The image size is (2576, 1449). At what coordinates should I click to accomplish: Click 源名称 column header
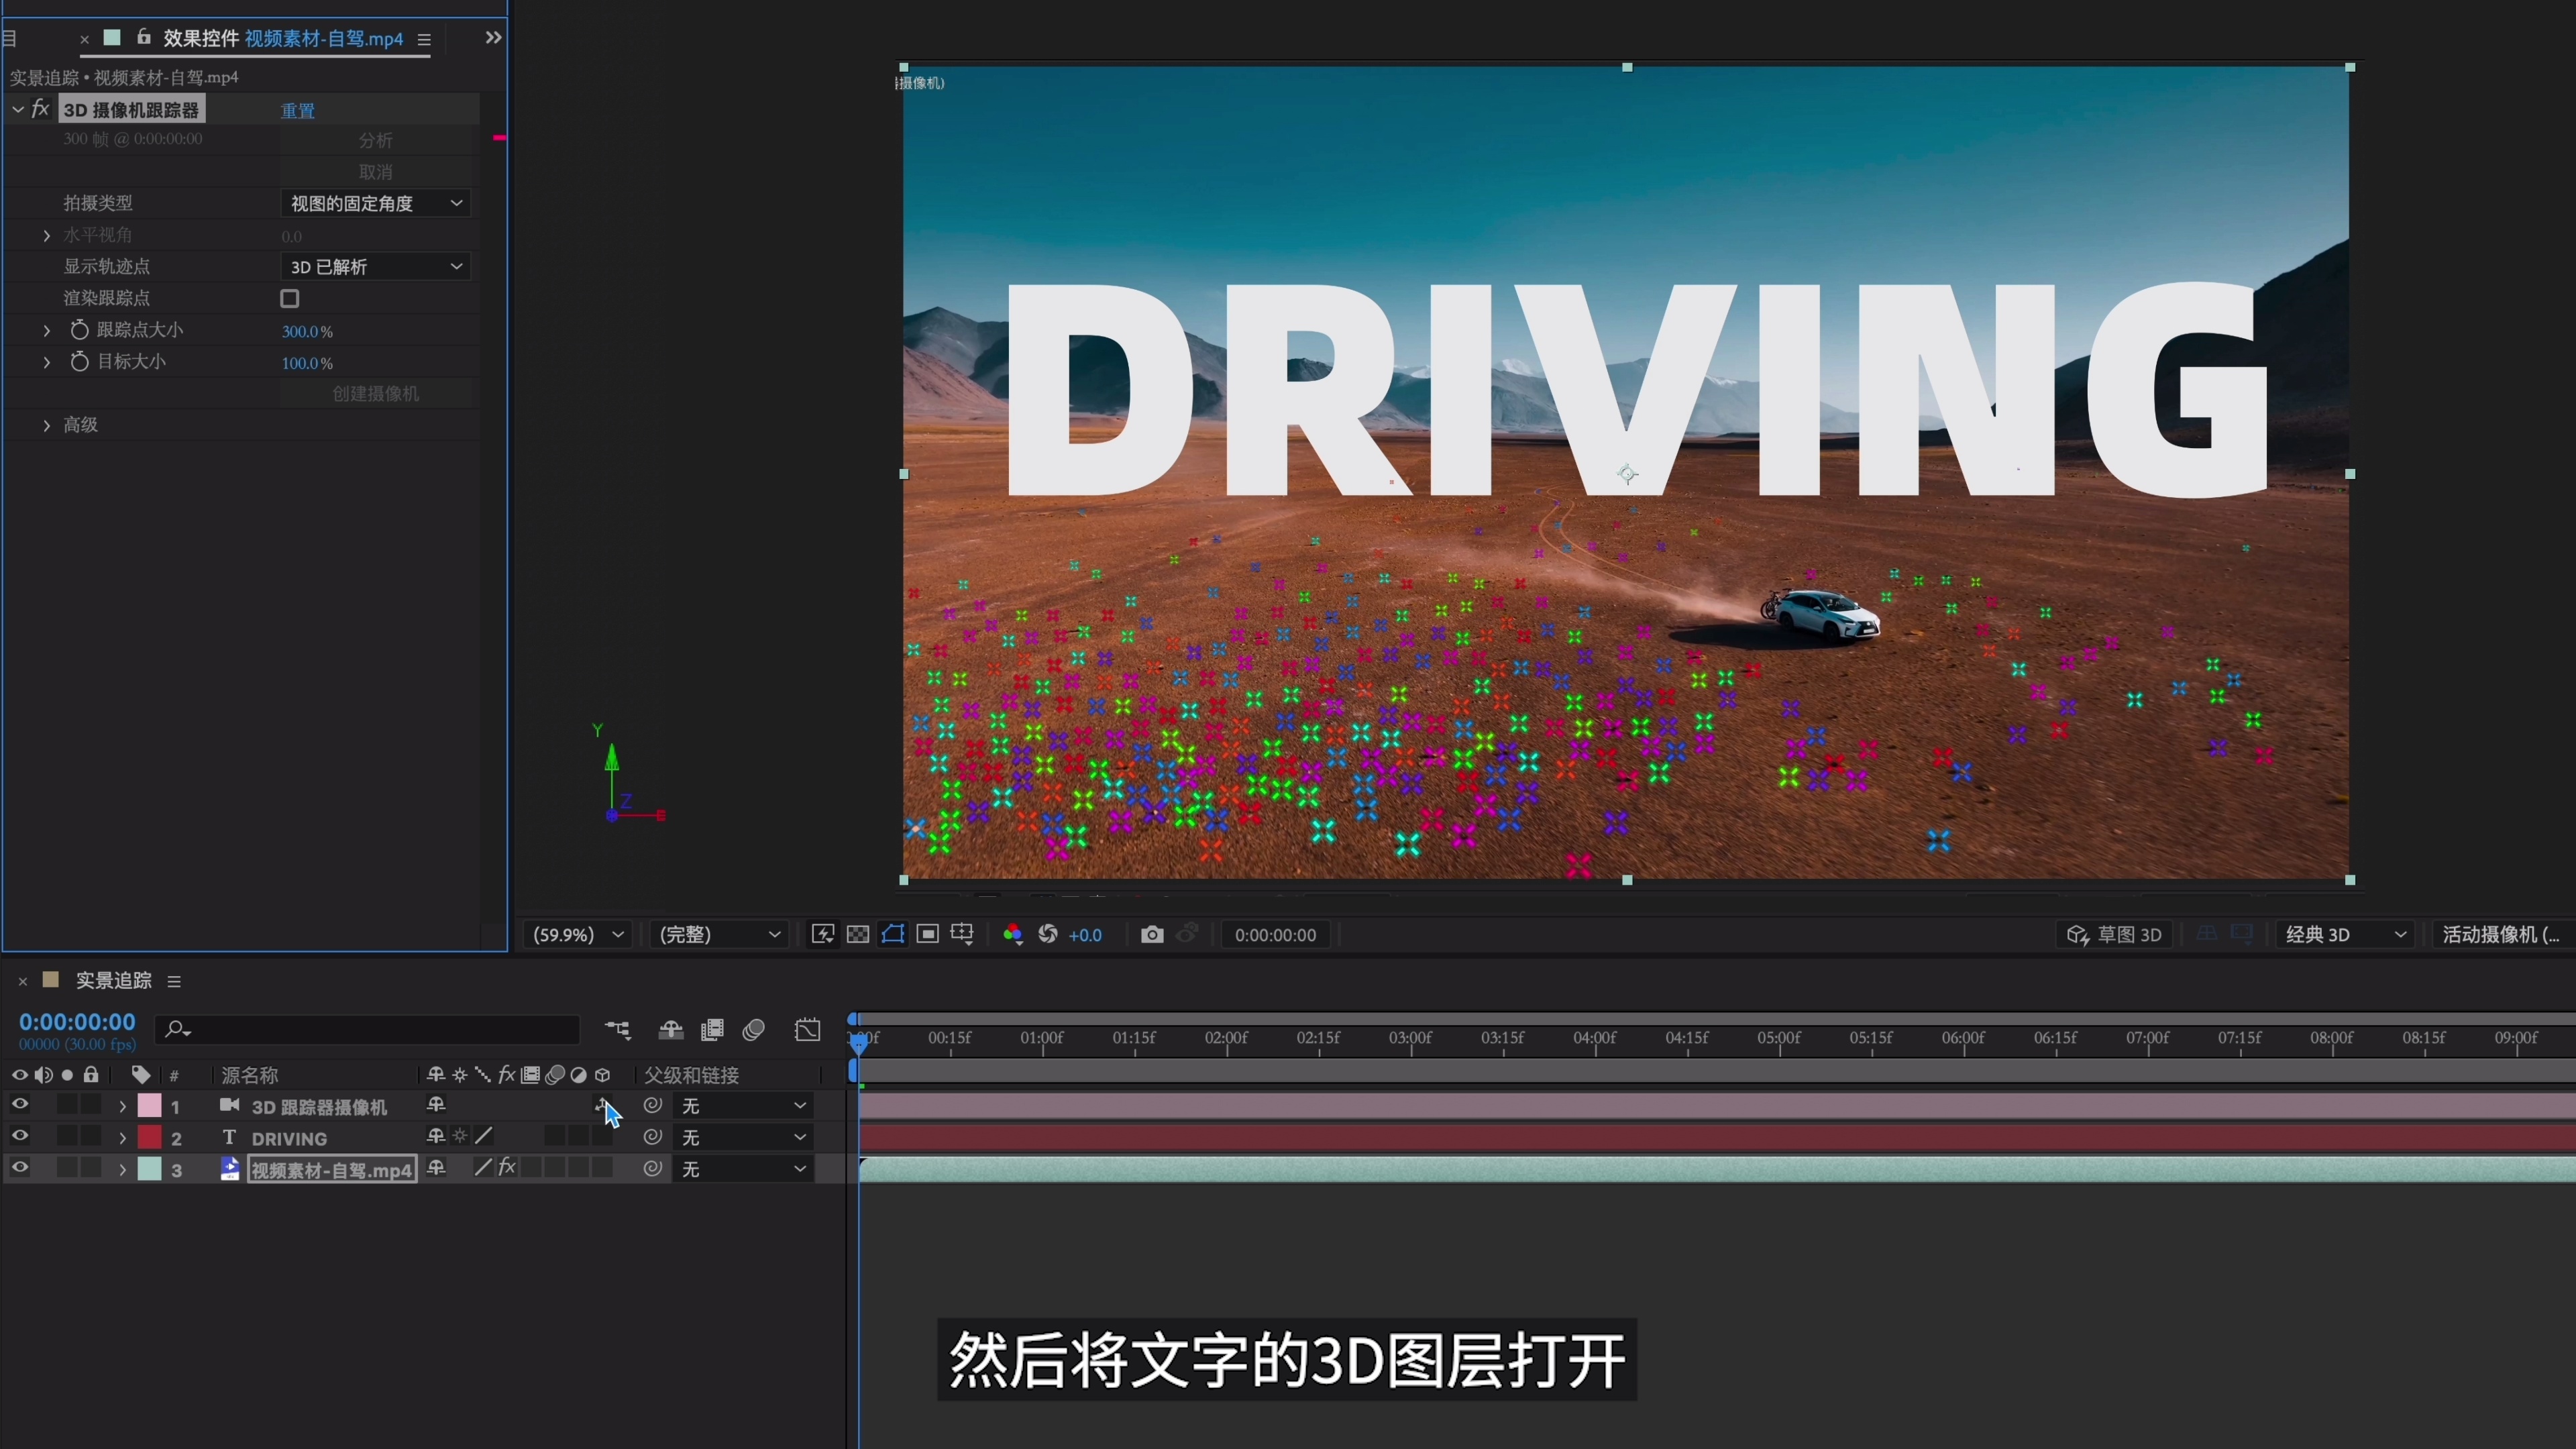pyautogui.click(x=250, y=1075)
